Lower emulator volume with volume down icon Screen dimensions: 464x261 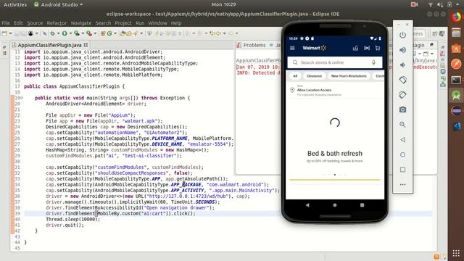tap(402, 65)
